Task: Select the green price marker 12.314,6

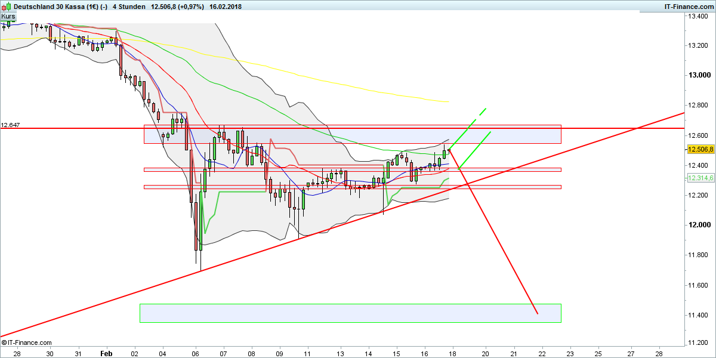Action: (700, 177)
